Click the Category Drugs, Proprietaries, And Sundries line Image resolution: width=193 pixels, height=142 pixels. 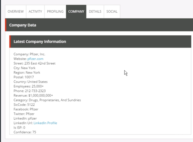47,100
